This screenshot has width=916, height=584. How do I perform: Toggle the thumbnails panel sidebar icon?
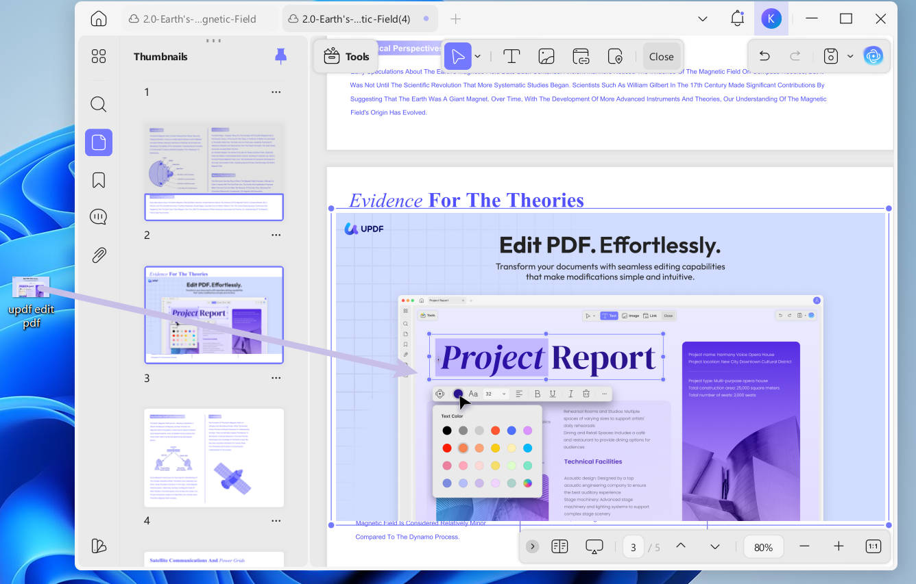[99, 142]
